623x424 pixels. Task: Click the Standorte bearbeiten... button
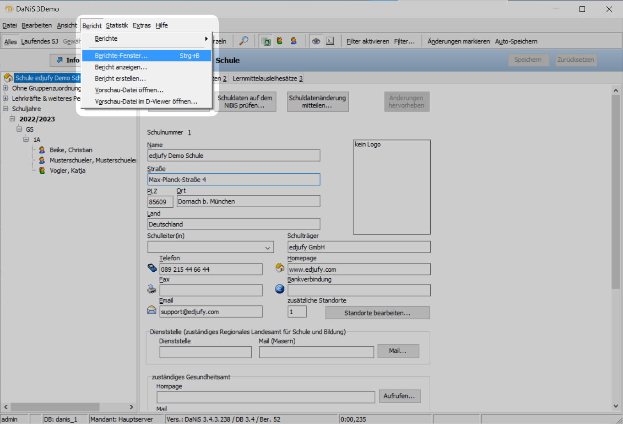377,313
